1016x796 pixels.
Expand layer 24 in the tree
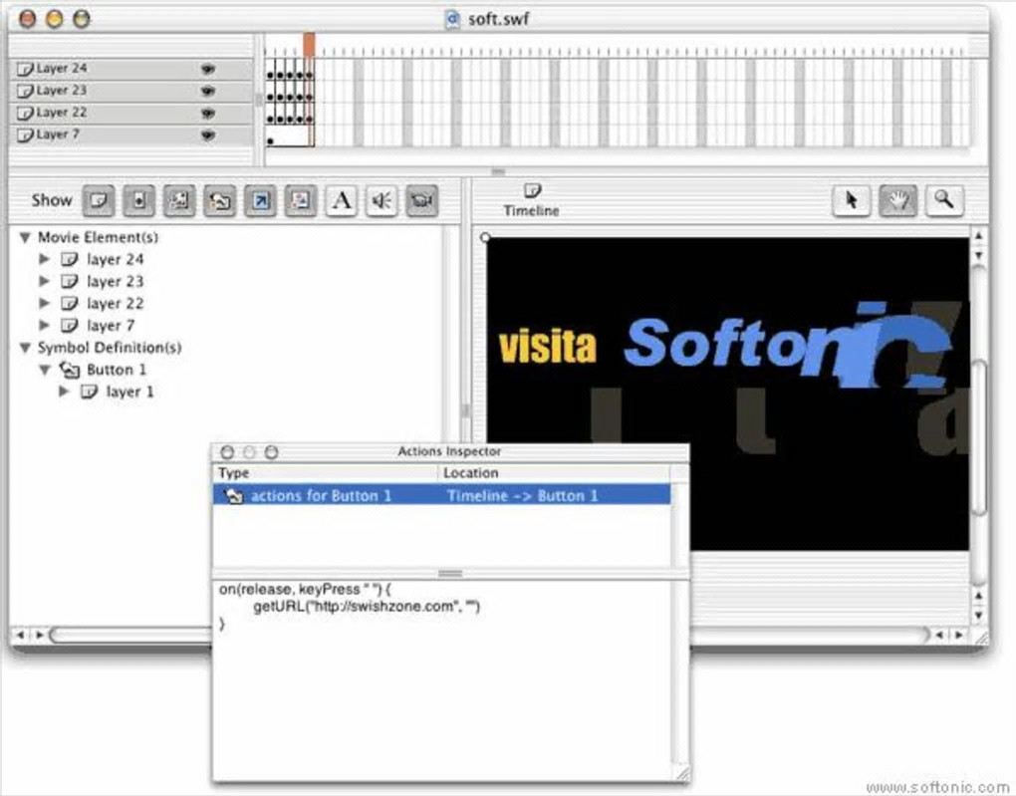click(44, 259)
